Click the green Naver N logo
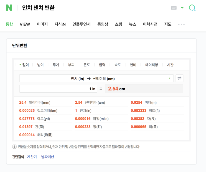Image resolution: width=206 pixels, height=172 pixels. 9,8
